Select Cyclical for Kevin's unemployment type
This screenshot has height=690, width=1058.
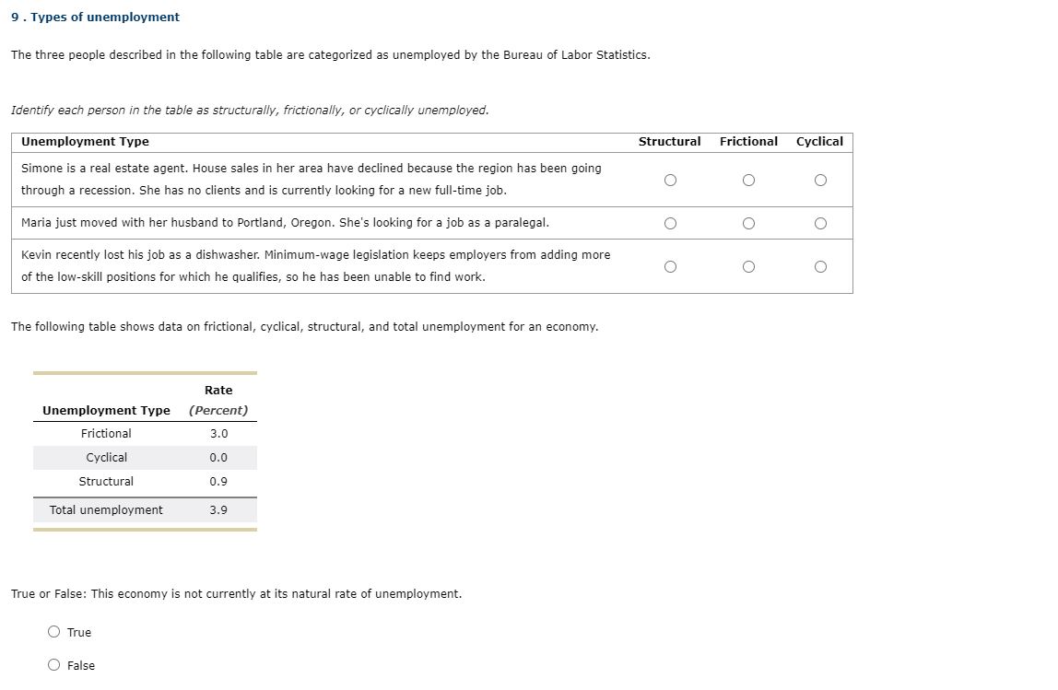[x=819, y=265]
